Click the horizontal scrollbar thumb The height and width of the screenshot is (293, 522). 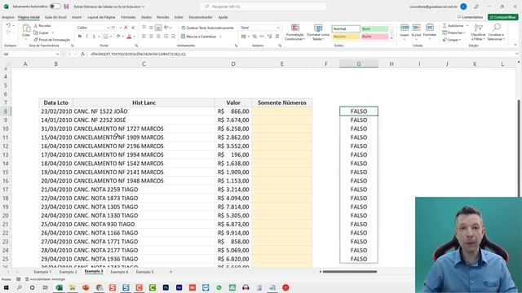coord(350,272)
